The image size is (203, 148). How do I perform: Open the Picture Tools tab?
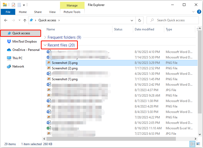[72, 12]
